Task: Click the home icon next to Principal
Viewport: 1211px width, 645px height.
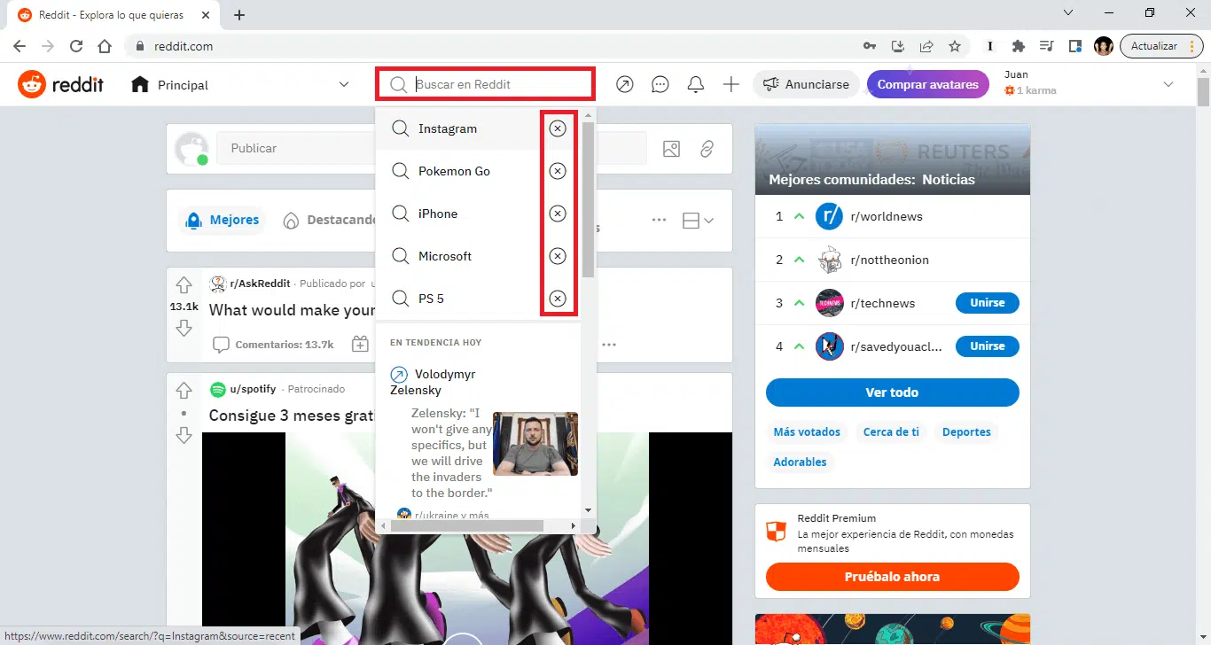Action: pyautogui.click(x=138, y=84)
